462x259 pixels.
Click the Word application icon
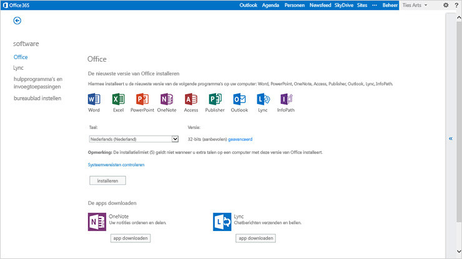pos(94,99)
